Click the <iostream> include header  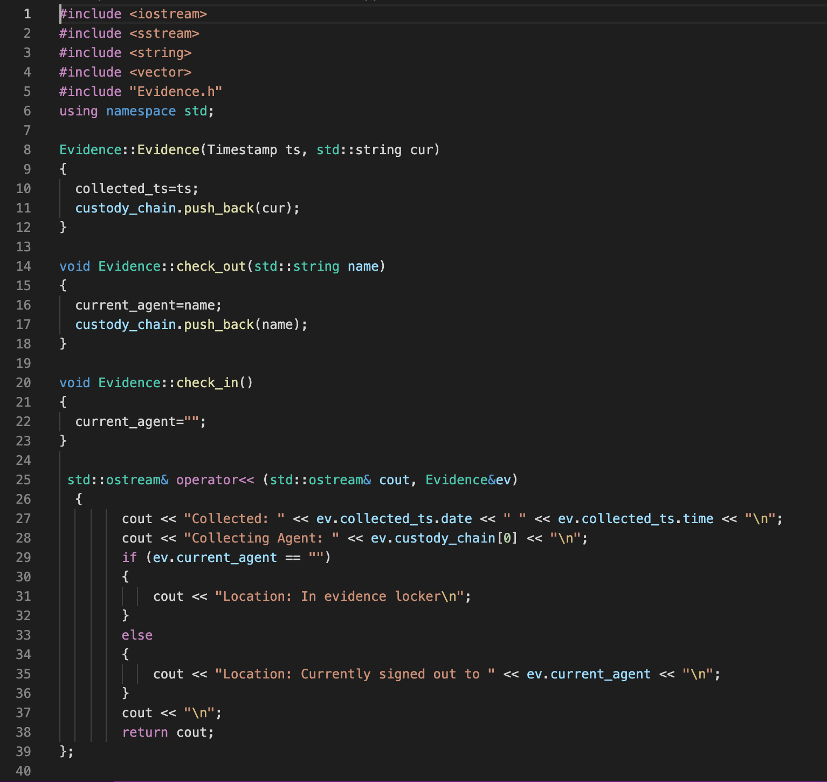coord(168,14)
